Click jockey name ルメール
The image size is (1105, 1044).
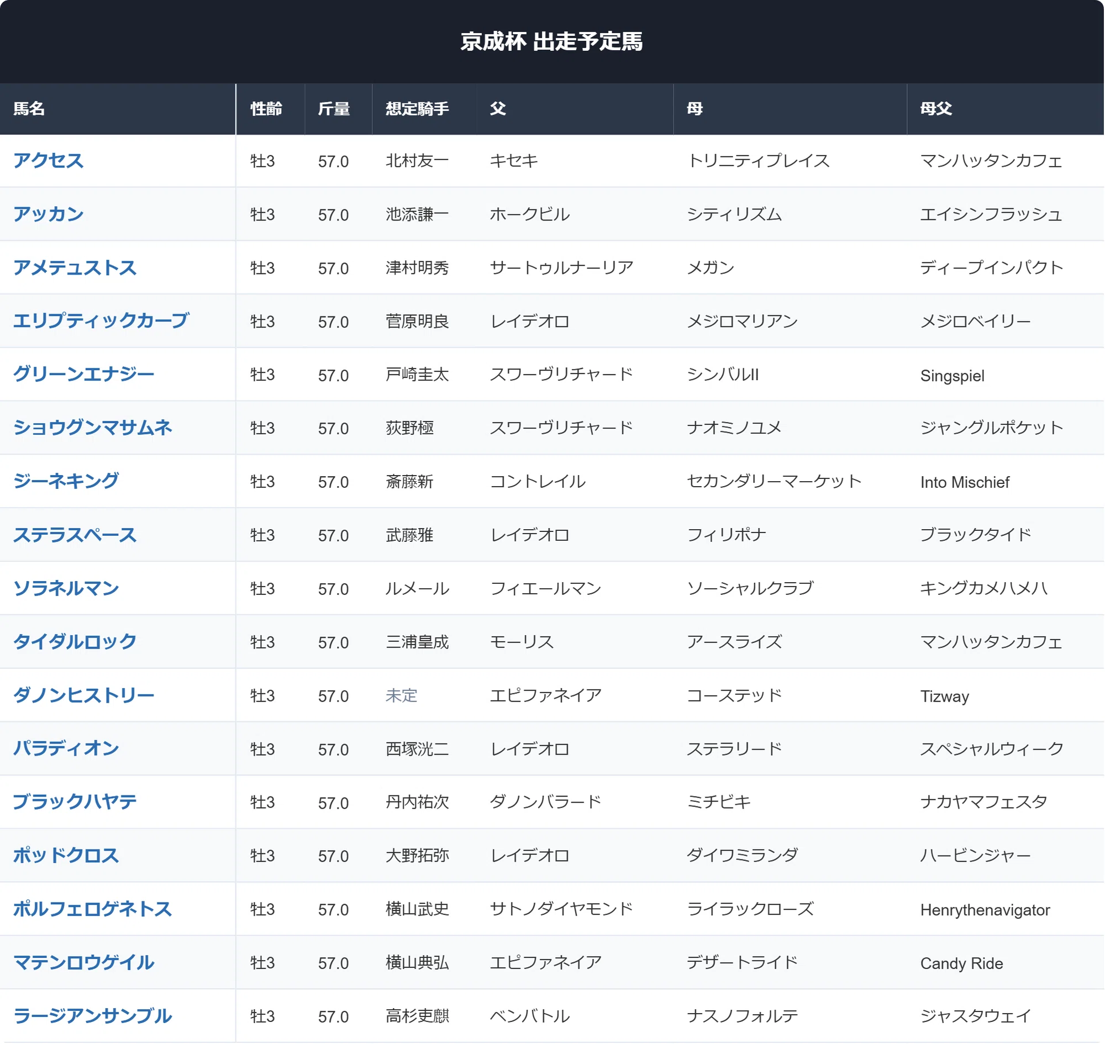418,589
